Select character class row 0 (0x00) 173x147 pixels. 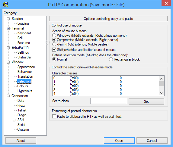pyautogui.click(x=106, y=78)
